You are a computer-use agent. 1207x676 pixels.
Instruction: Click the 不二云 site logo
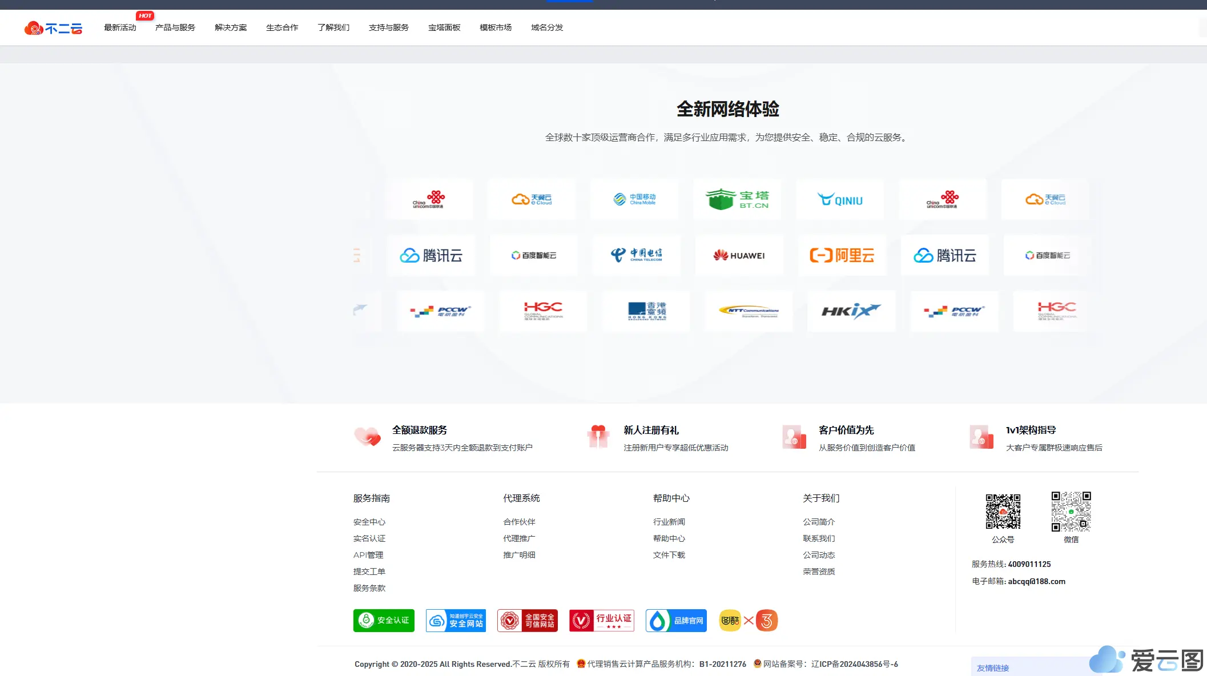tap(53, 28)
